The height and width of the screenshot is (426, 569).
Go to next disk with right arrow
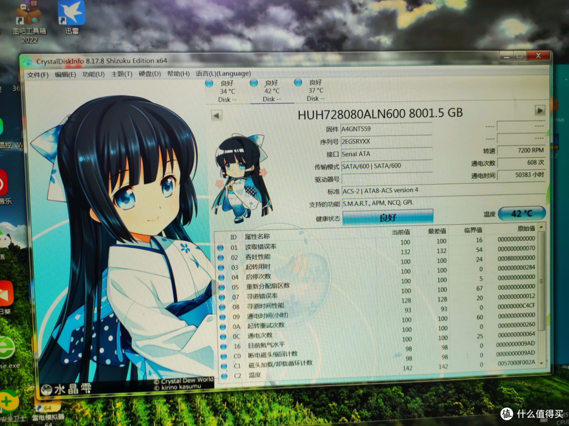tap(539, 110)
